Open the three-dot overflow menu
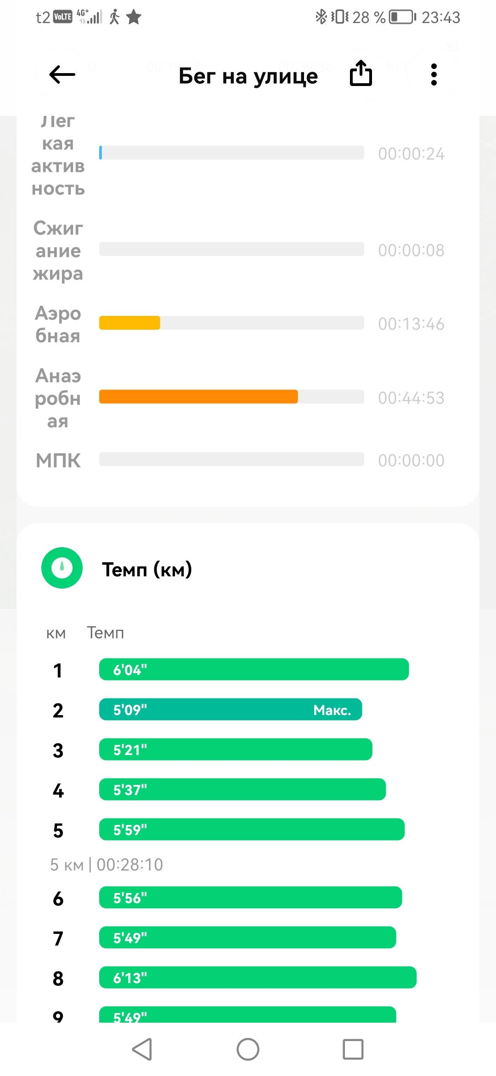496x1076 pixels. click(434, 74)
